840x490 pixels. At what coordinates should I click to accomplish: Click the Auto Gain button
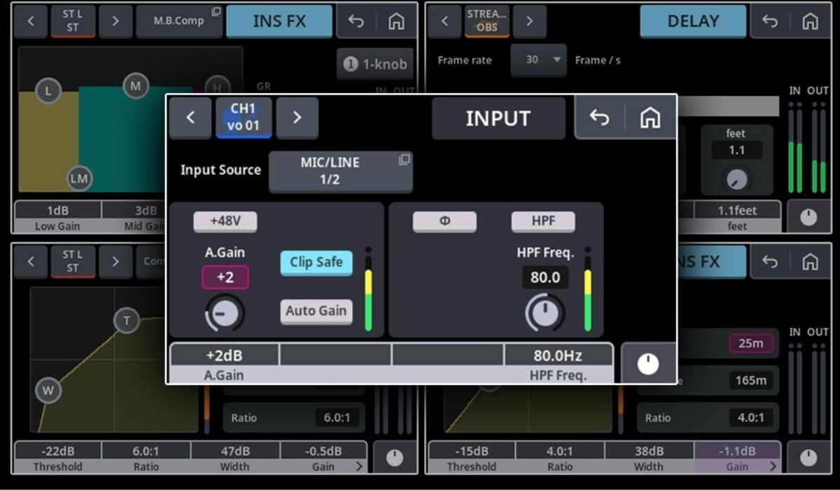click(x=316, y=311)
